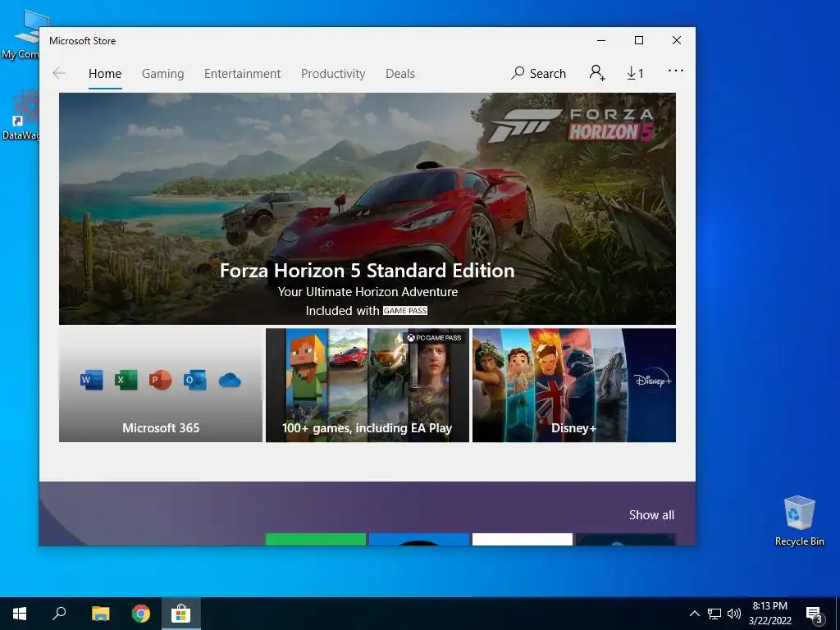
Task: Maximize the Microsoft Store window
Action: click(638, 41)
